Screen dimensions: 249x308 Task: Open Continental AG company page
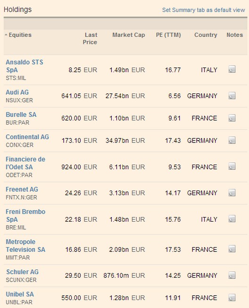pos(27,137)
